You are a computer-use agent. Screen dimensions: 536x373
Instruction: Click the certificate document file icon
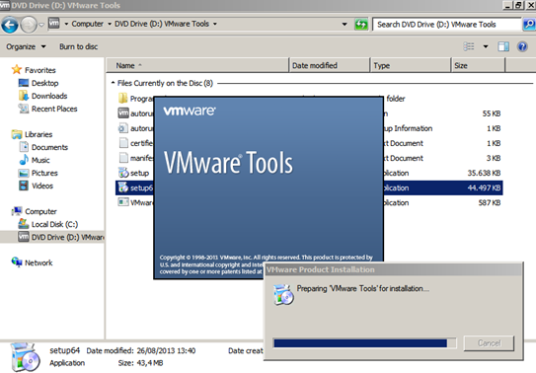(123, 143)
